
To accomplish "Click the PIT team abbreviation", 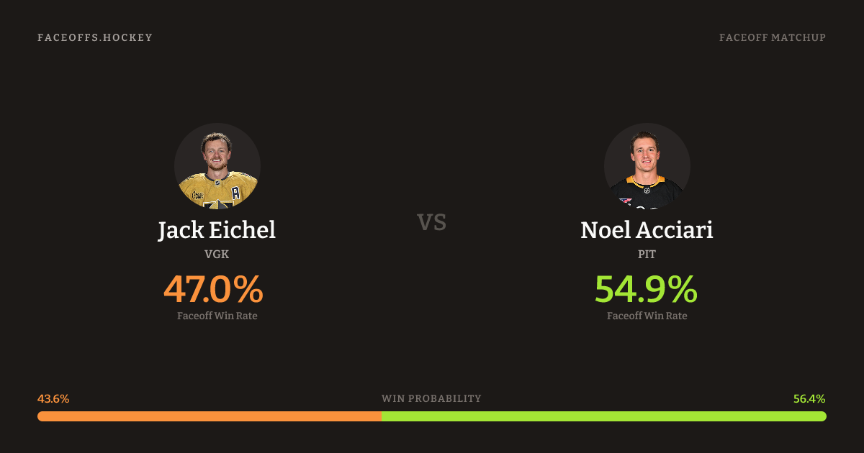I will point(647,254).
